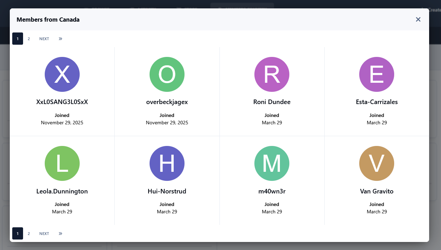Open Esta-Carrizales' E avatar
The width and height of the screenshot is (441, 250).
[x=377, y=74]
